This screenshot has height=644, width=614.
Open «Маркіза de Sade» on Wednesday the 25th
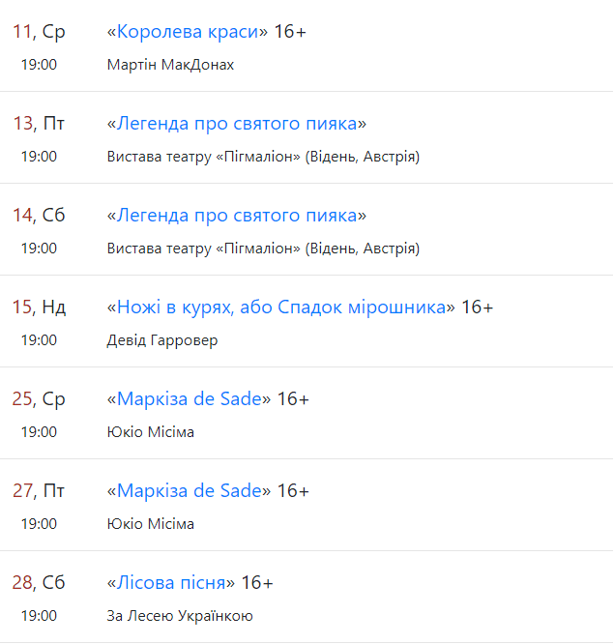tap(190, 399)
